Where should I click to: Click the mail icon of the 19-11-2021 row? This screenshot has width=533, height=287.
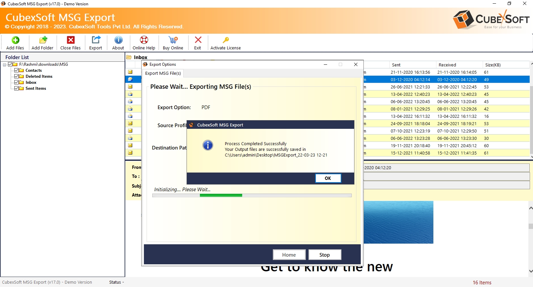tap(130, 146)
